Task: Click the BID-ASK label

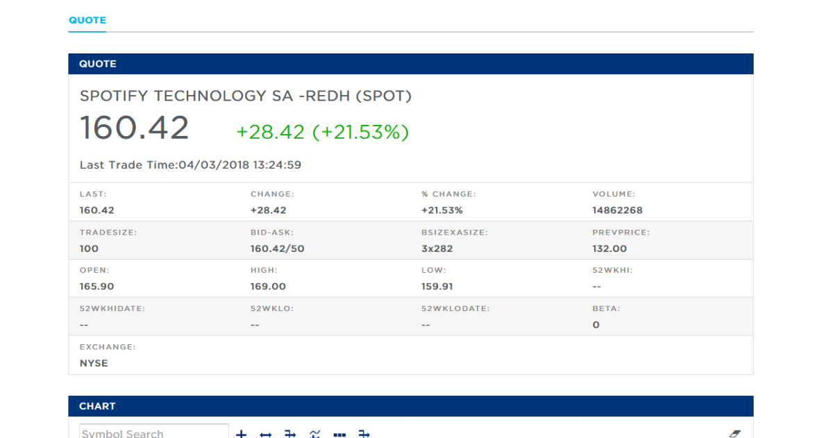Action: (x=273, y=233)
